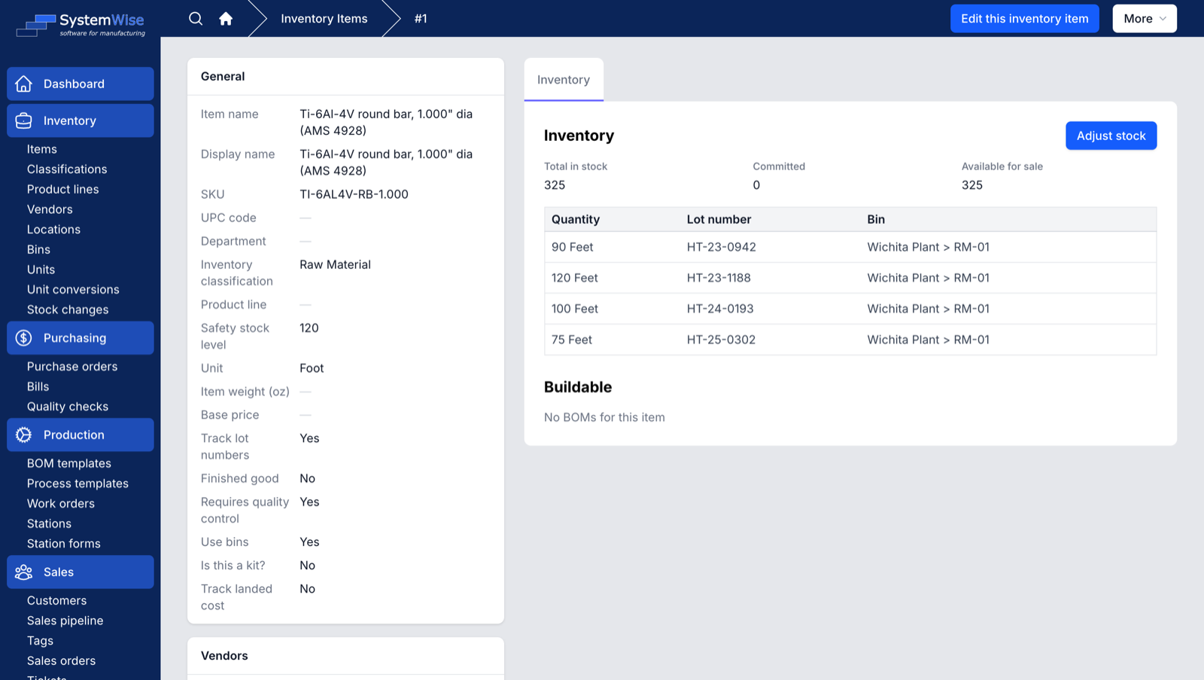
Task: Click the Dashboard house icon in sidebar
Action: click(x=24, y=84)
